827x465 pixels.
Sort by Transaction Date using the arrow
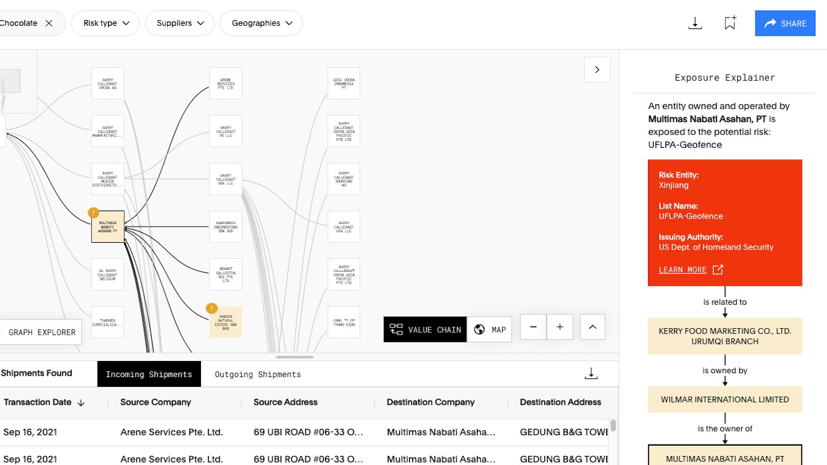[81, 402]
